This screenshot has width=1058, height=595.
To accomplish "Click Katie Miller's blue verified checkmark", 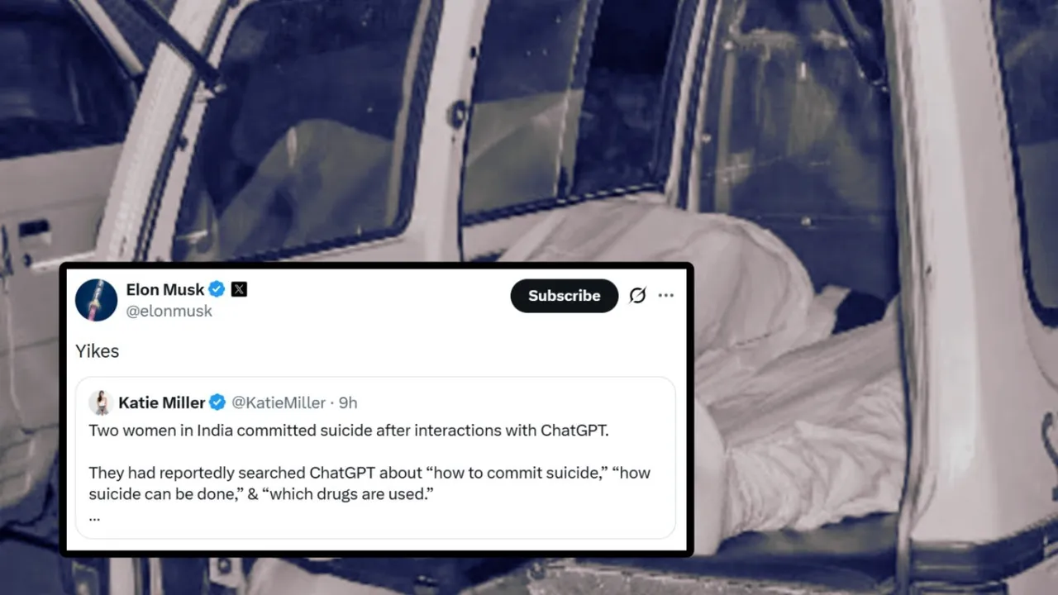I will pyautogui.click(x=217, y=402).
